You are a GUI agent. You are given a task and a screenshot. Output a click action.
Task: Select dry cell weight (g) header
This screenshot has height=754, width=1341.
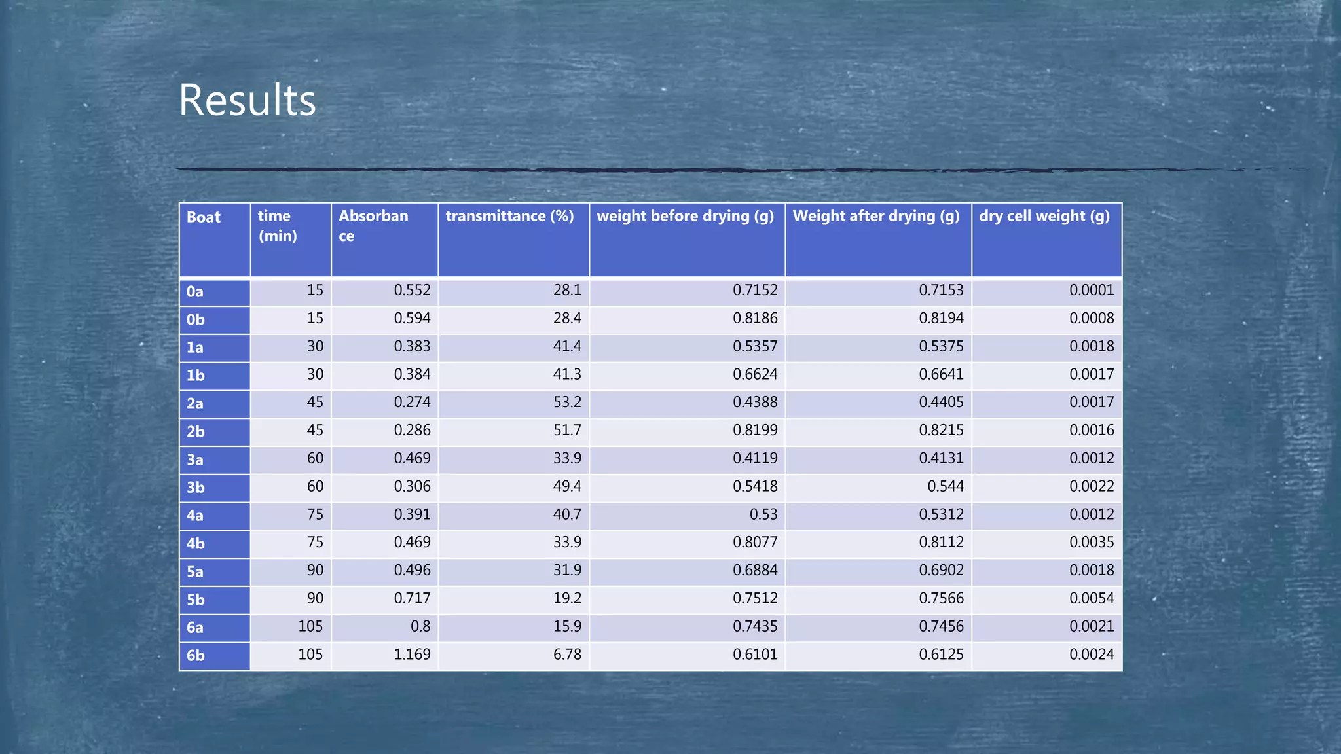pyautogui.click(x=1044, y=216)
